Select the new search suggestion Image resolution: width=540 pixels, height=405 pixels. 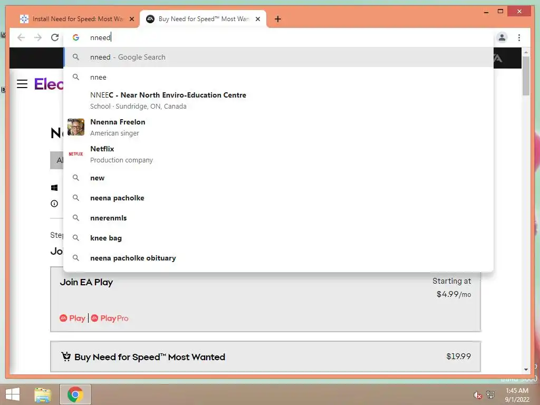coord(278,178)
